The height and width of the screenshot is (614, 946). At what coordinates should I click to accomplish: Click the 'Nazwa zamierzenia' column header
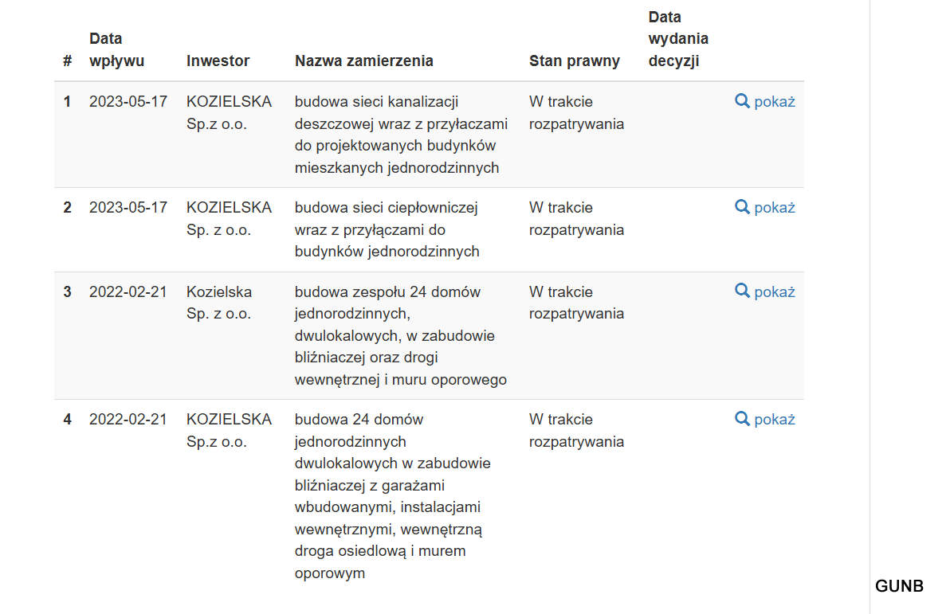pyautogui.click(x=363, y=61)
